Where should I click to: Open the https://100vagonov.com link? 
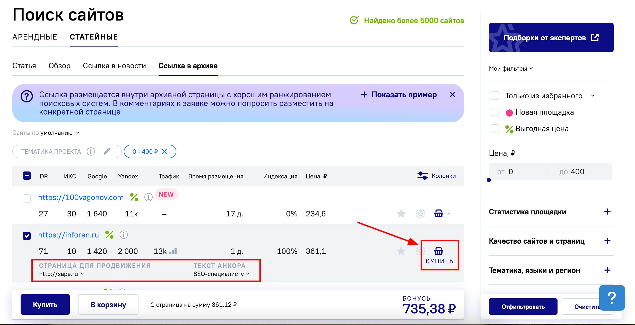(81, 197)
